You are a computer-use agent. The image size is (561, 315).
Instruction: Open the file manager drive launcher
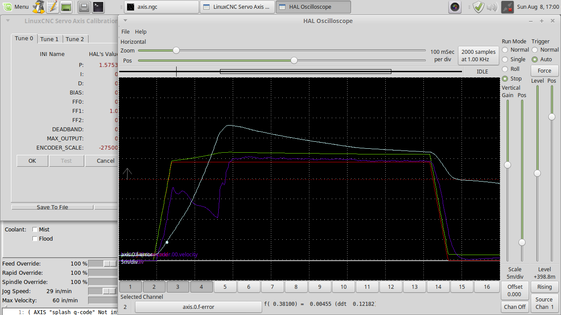point(85,7)
